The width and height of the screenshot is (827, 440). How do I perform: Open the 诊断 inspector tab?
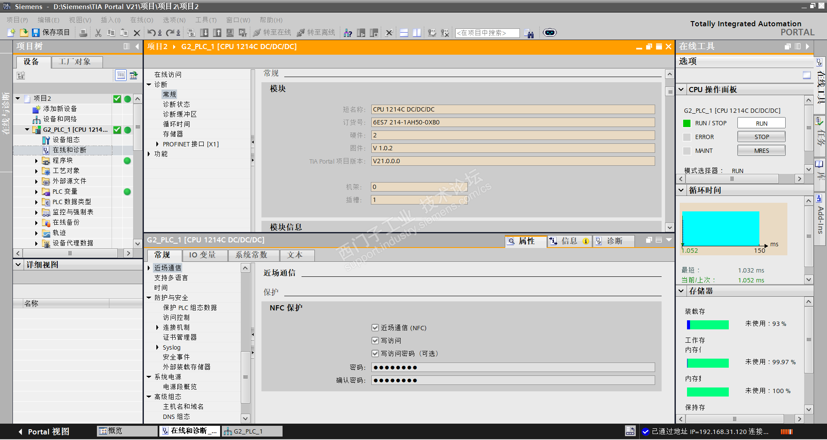(x=615, y=241)
